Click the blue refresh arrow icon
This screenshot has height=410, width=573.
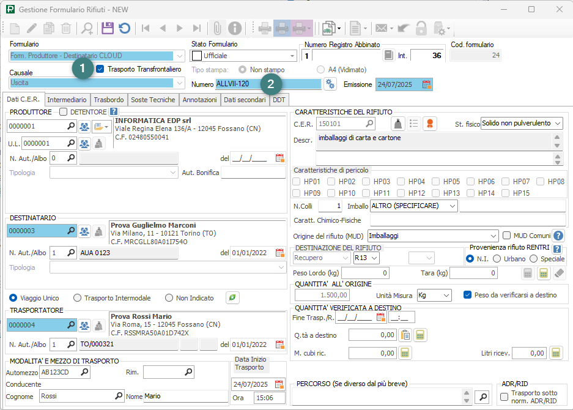click(124, 28)
